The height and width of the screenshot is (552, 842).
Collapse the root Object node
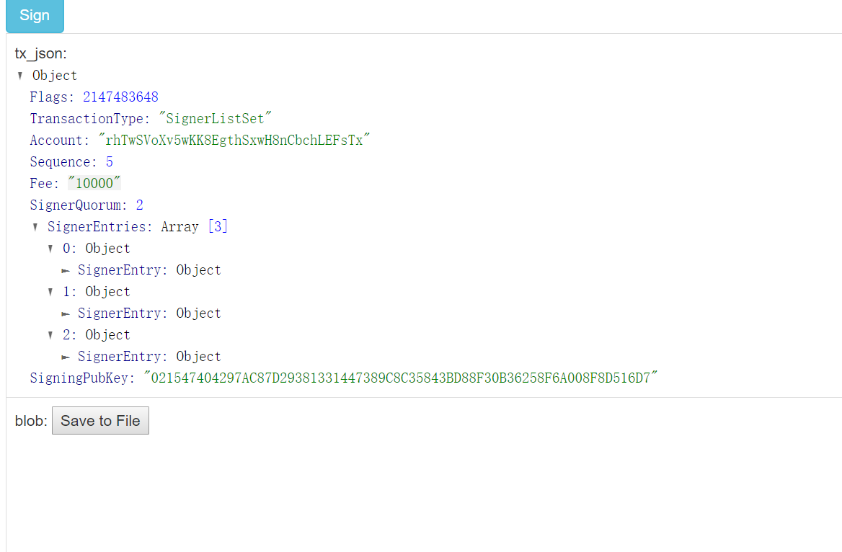19,75
